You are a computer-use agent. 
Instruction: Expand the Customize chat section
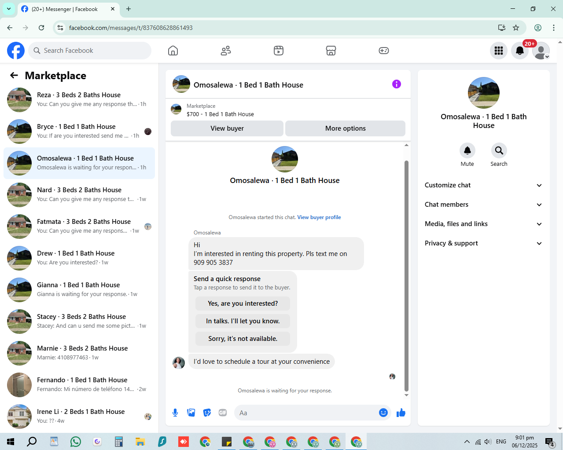(483, 185)
